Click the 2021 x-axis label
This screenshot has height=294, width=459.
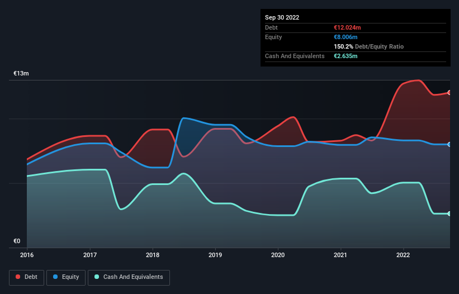tap(340, 255)
